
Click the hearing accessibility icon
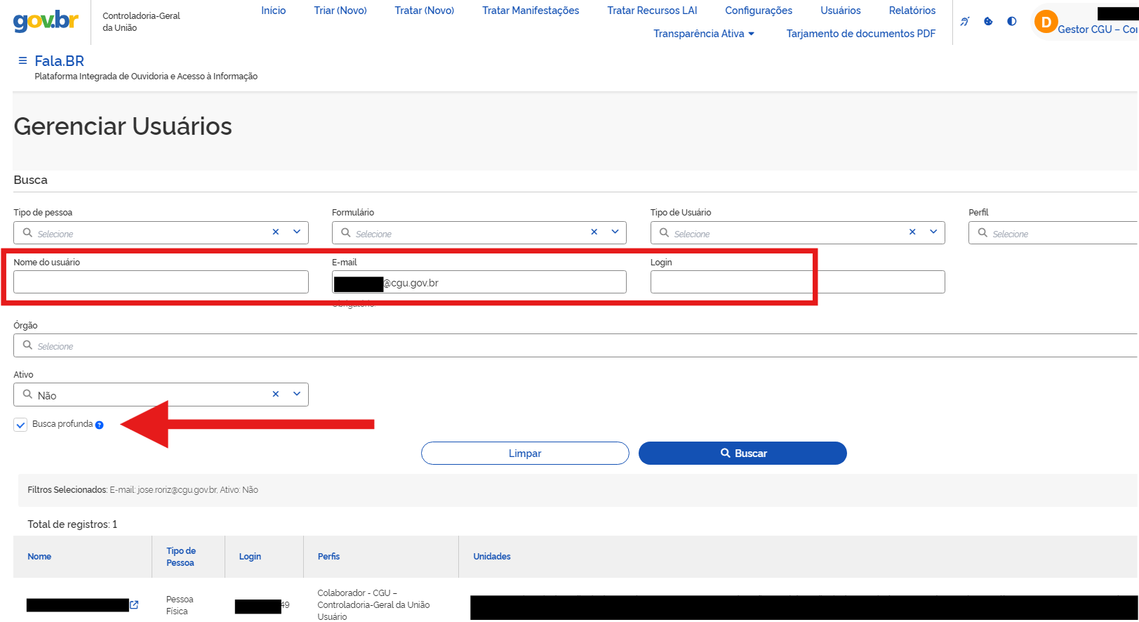[x=965, y=21]
